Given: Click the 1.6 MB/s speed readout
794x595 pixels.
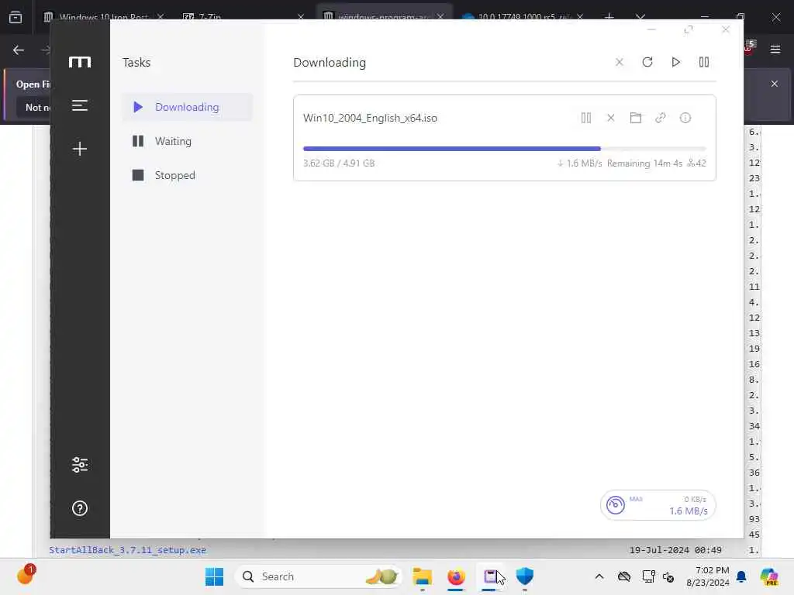Looking at the screenshot, I should coord(689,511).
